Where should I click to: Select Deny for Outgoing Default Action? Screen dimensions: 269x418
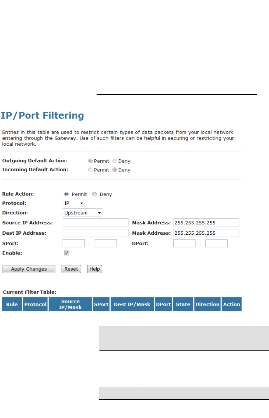click(115, 161)
